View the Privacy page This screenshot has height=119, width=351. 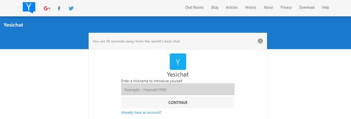[286, 8]
